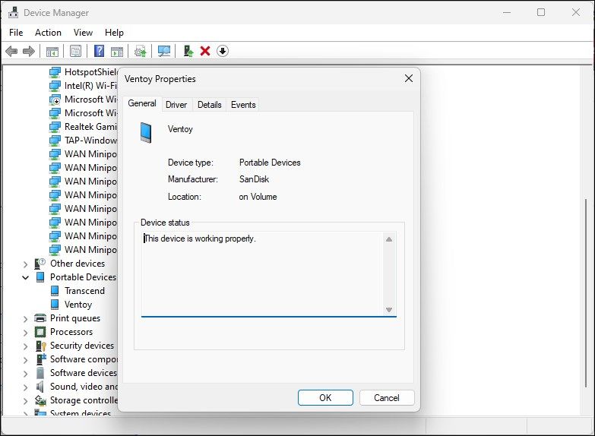Expand the Processors category
The image size is (595, 436).
point(25,333)
